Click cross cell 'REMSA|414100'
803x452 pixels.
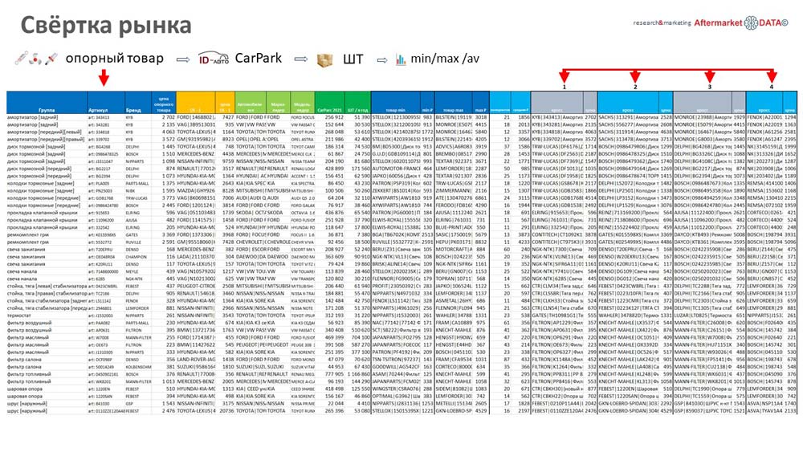pyautogui.click(x=765, y=183)
